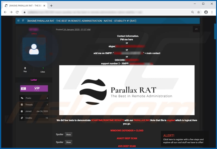View the user's default avatar image
This screenshot has width=217, height=149.
click(x=34, y=49)
